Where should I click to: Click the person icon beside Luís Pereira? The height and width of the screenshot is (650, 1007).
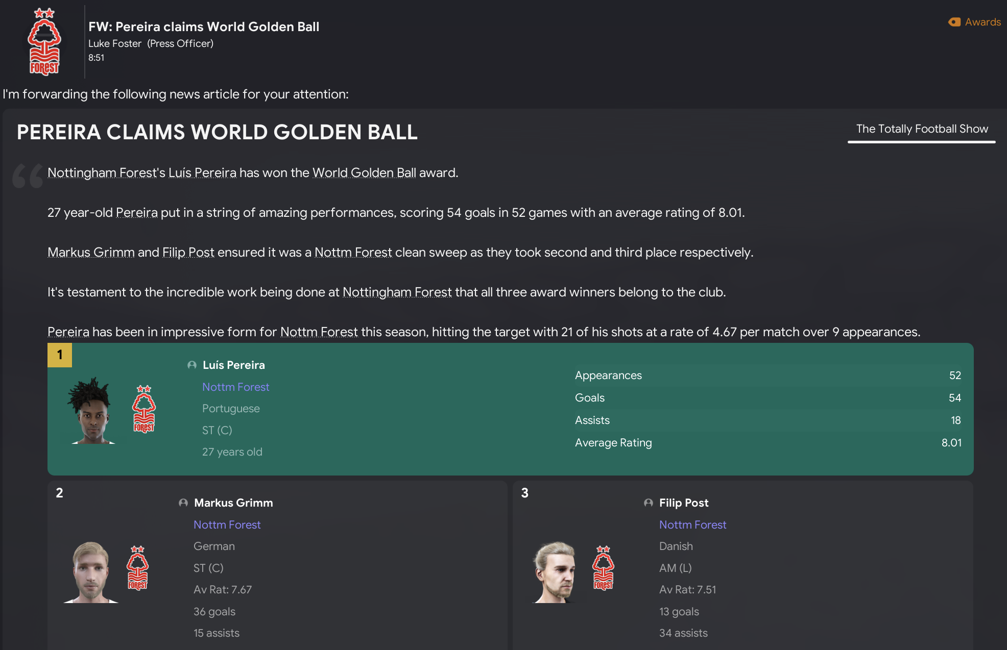click(x=192, y=365)
